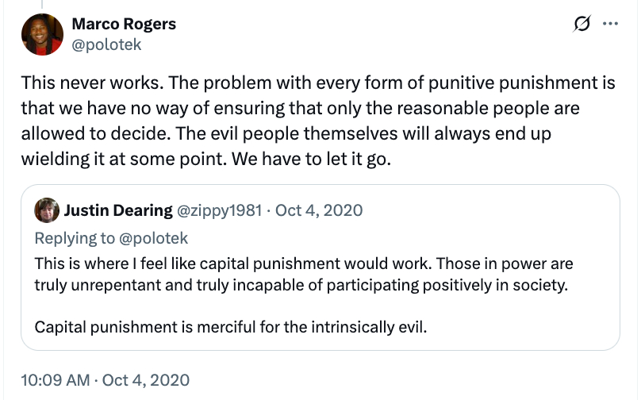Click the words "Replying to" in quote
Image resolution: width=641 pixels, height=400 pixels.
tap(73, 237)
